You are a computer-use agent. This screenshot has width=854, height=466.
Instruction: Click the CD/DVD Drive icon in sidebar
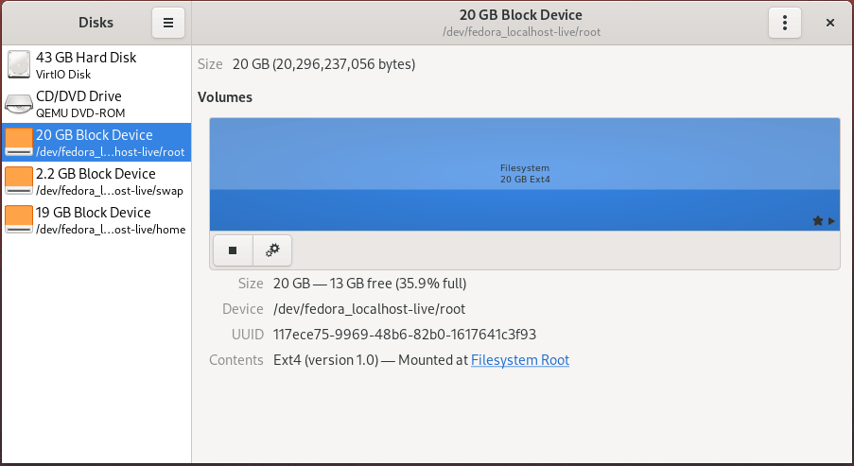(19, 104)
